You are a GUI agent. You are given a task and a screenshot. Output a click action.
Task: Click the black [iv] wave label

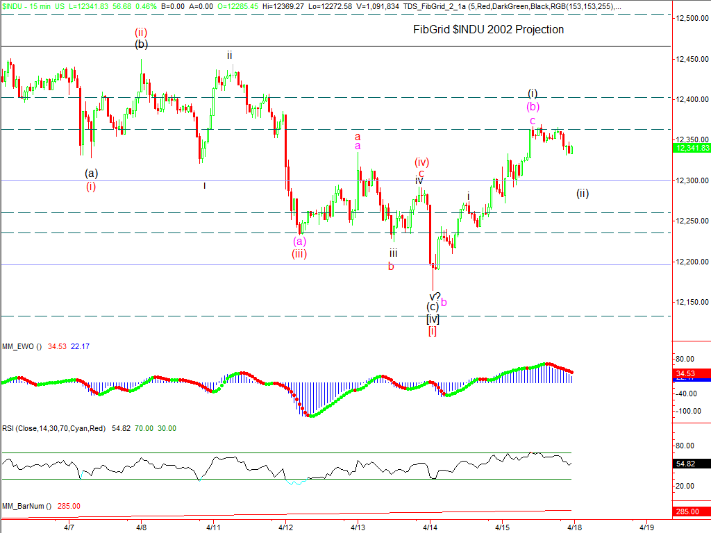pyautogui.click(x=433, y=319)
